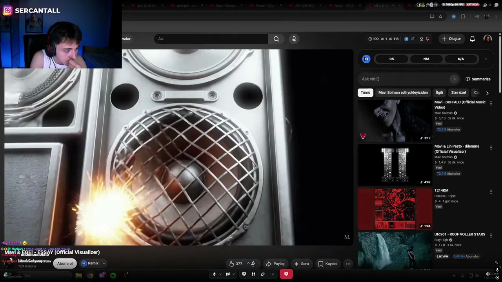Open Chrome from the Windows taskbar
502x282 pixels.
click(90, 276)
